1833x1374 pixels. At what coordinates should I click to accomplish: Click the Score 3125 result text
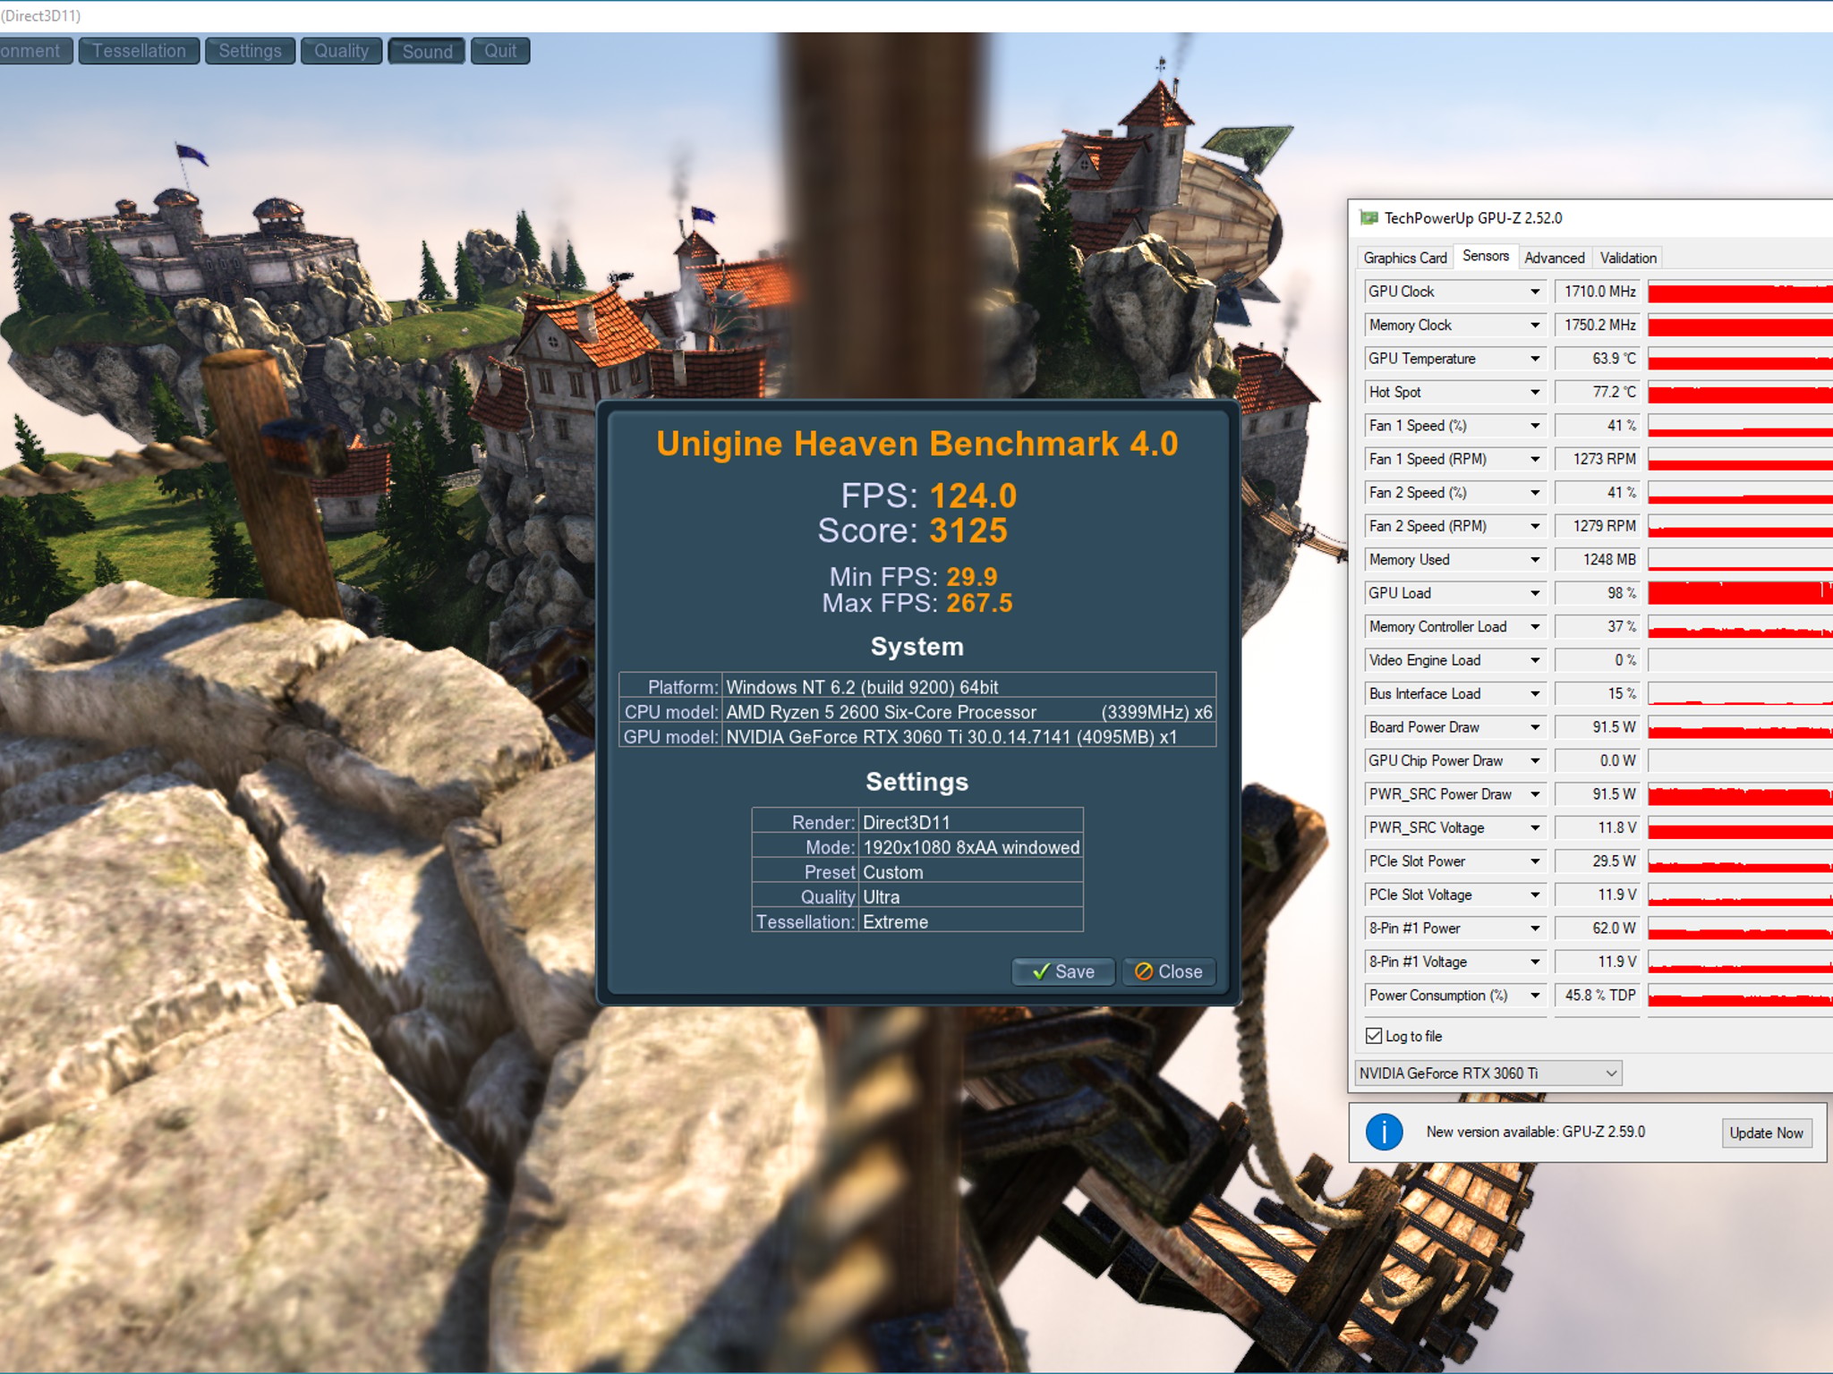pos(913,531)
